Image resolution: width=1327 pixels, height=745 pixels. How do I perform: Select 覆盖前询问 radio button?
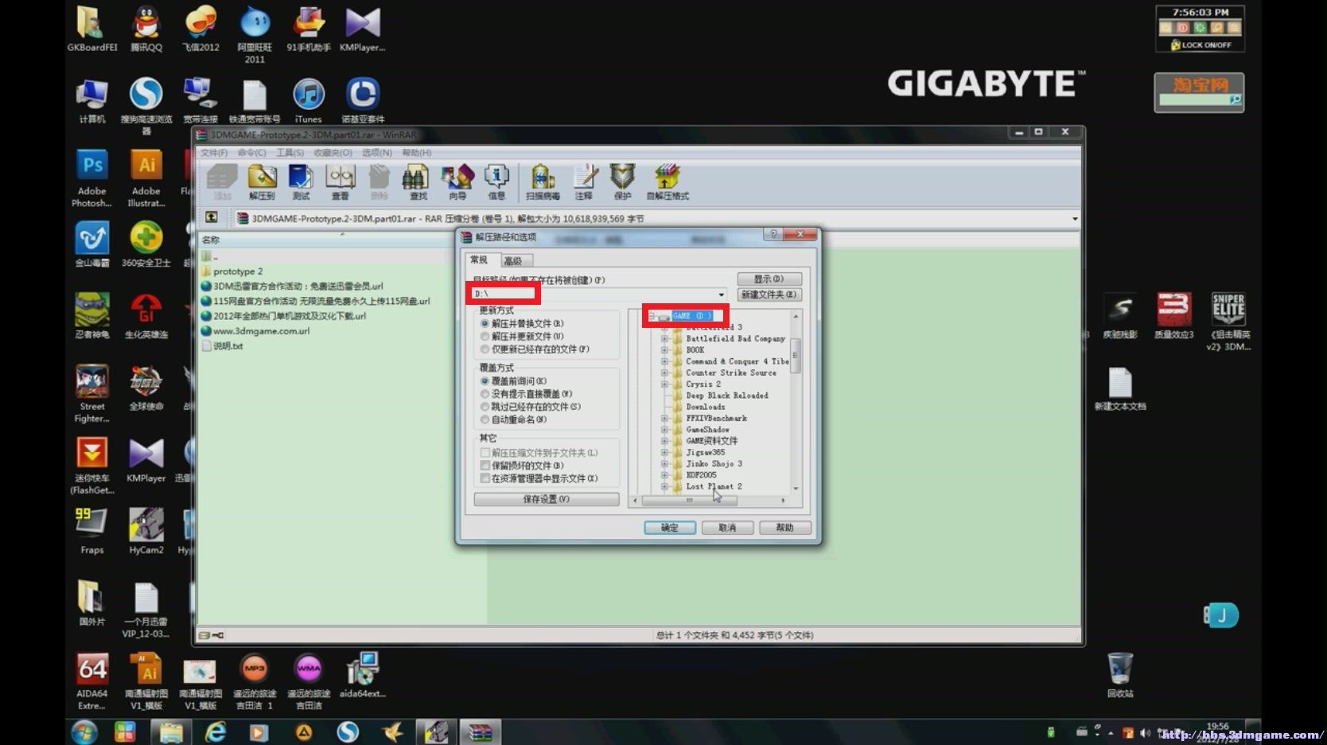pyautogui.click(x=484, y=381)
